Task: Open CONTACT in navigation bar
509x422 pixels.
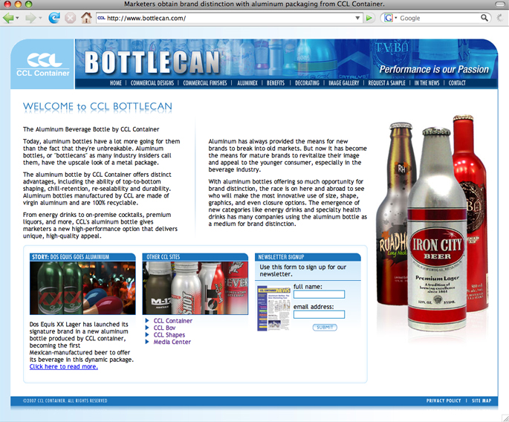Action: pyautogui.click(x=457, y=83)
